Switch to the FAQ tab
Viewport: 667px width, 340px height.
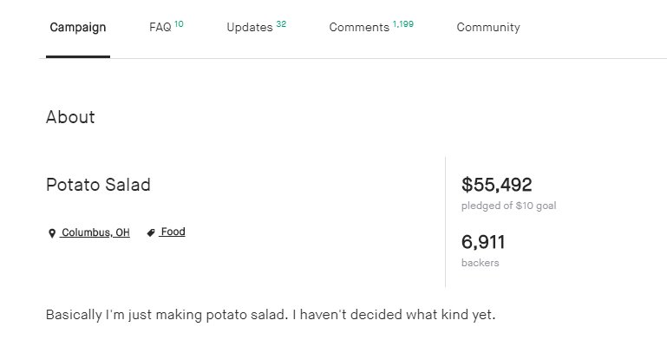click(x=167, y=27)
